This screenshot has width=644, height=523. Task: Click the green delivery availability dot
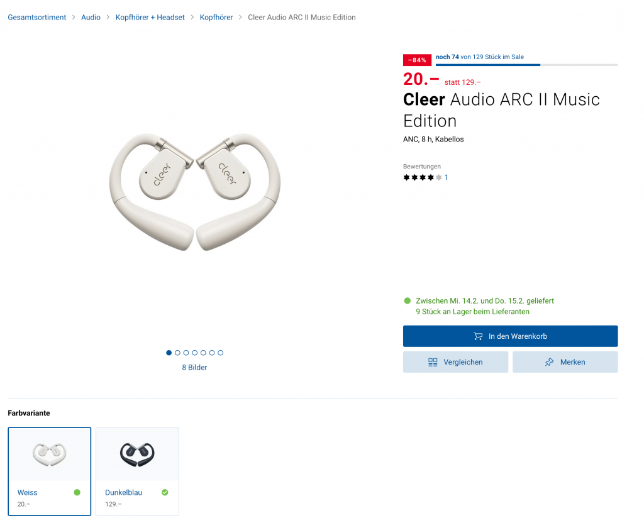pos(407,301)
